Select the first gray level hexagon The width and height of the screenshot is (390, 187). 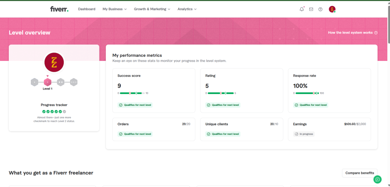click(x=34, y=82)
